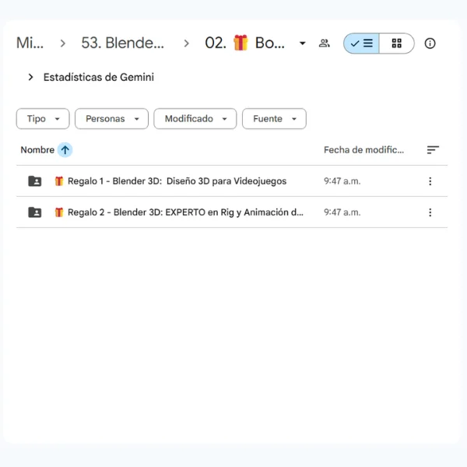This screenshot has width=467, height=467.
Task: Click the Nombre column header
Action: (37, 149)
